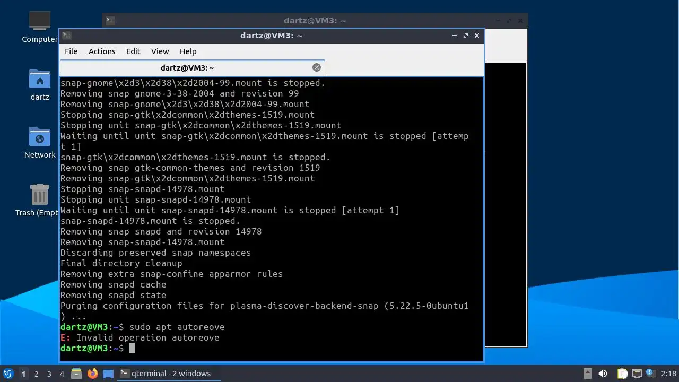679x382 pixels.
Task: Open the File menu in qterminal
Action: [x=71, y=51]
